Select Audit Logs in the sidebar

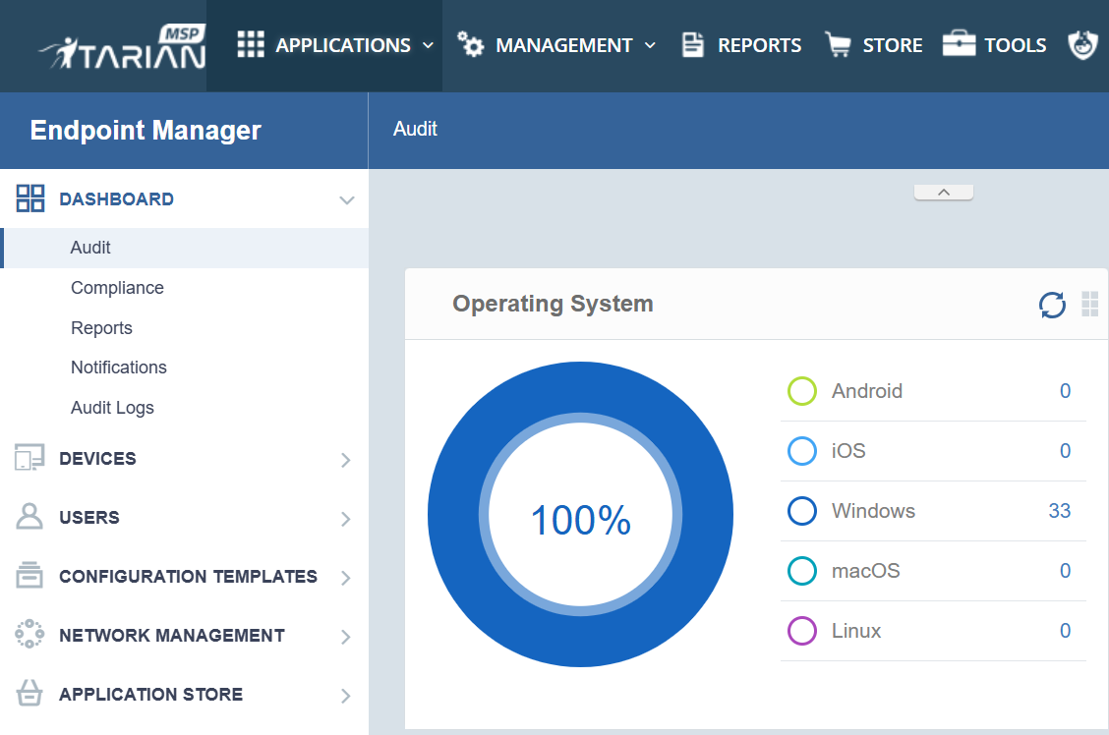point(112,408)
